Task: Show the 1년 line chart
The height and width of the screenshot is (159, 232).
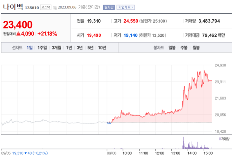Action: pyautogui.click(x=69, y=48)
